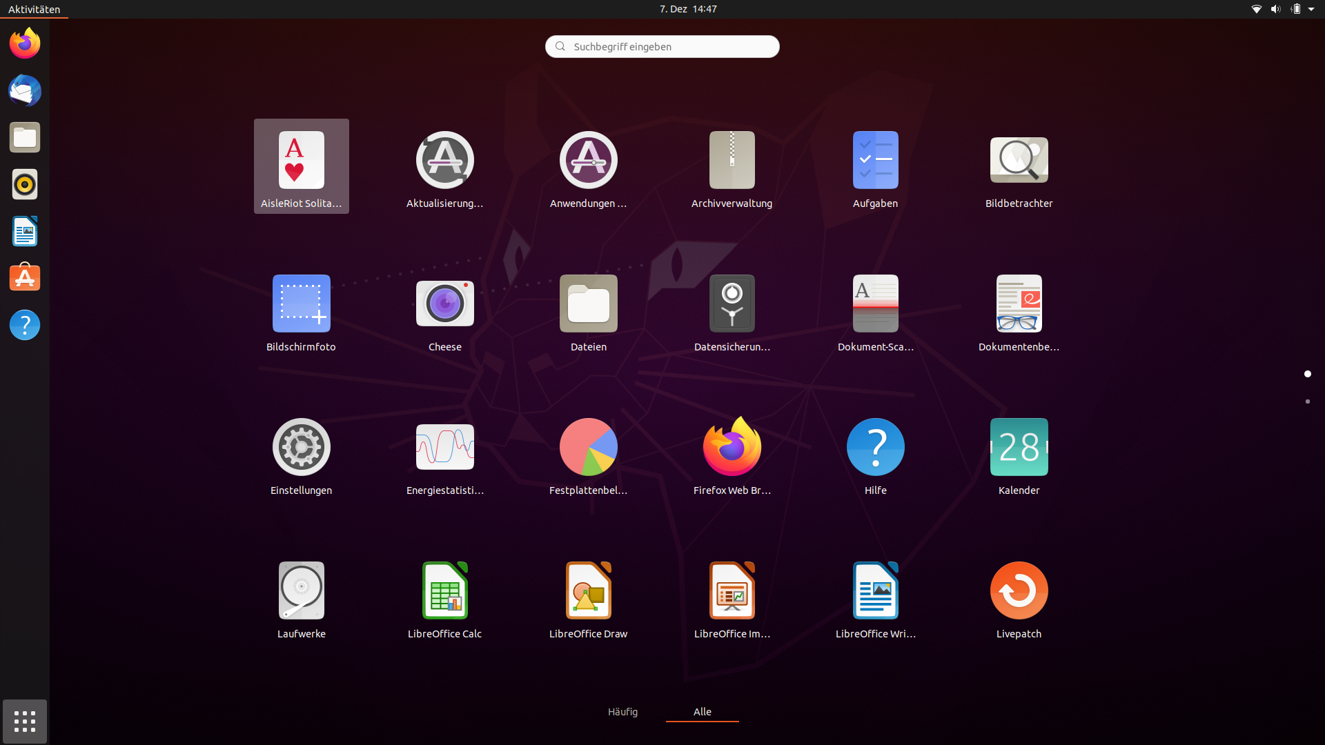Open Festplattenbelegung disk usage analyzer

pyautogui.click(x=588, y=448)
